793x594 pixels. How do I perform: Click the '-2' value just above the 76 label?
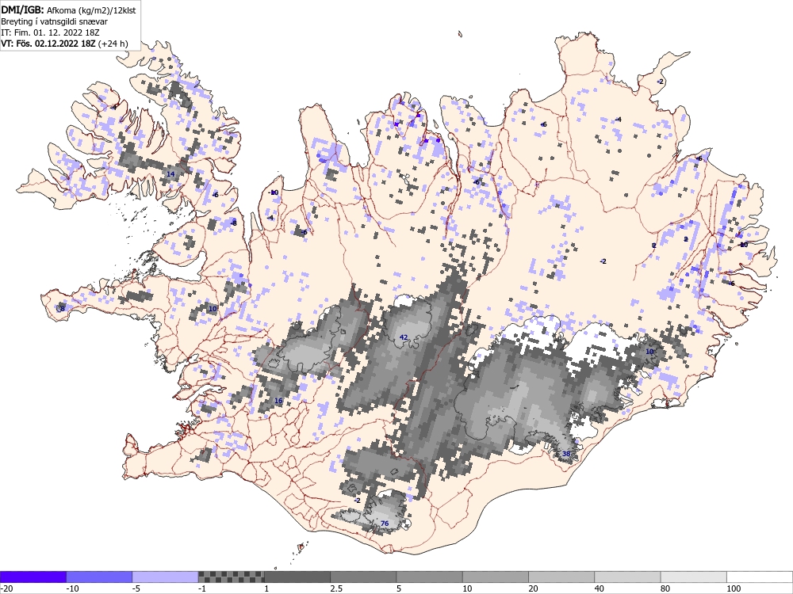point(357,501)
